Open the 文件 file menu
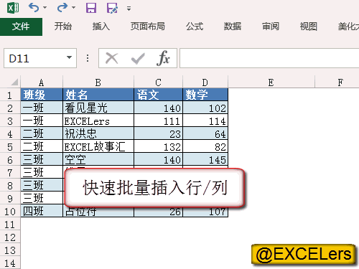Image resolution: width=359 pixels, height=269 pixels. 21,27
